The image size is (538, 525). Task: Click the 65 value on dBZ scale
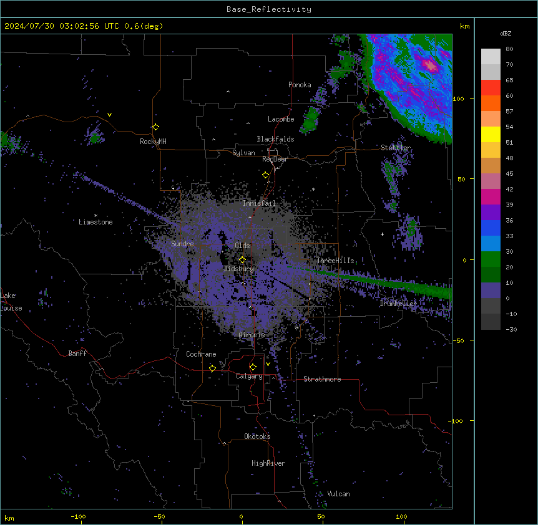[509, 80]
